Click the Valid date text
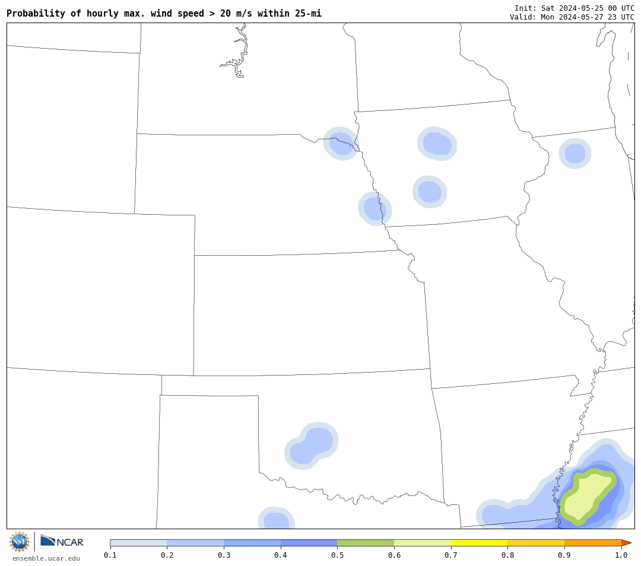The height and width of the screenshot is (566, 641). click(572, 17)
